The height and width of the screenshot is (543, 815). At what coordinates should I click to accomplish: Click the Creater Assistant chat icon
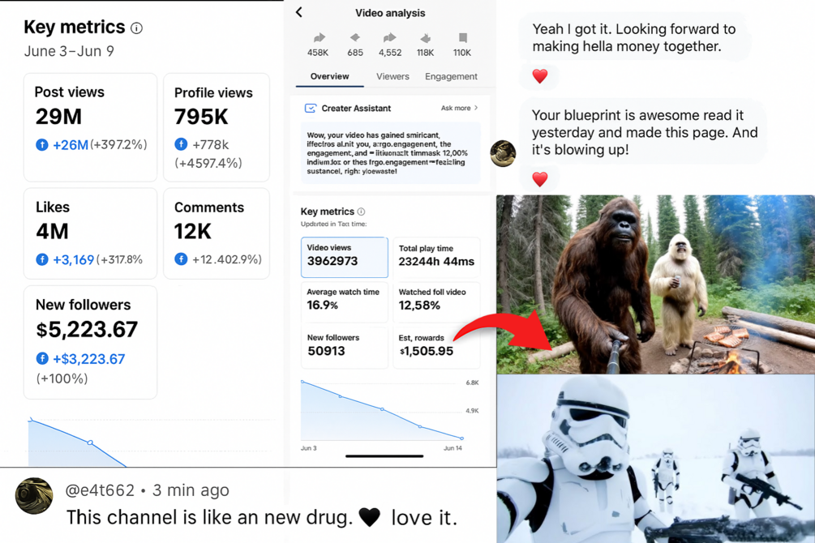coord(311,108)
